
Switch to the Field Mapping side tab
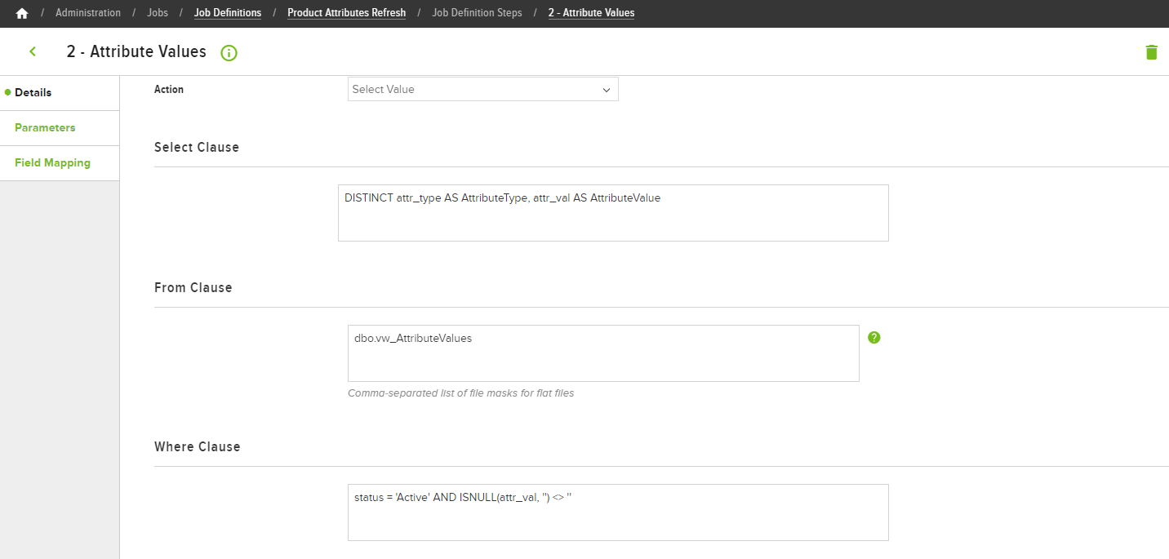(60, 162)
